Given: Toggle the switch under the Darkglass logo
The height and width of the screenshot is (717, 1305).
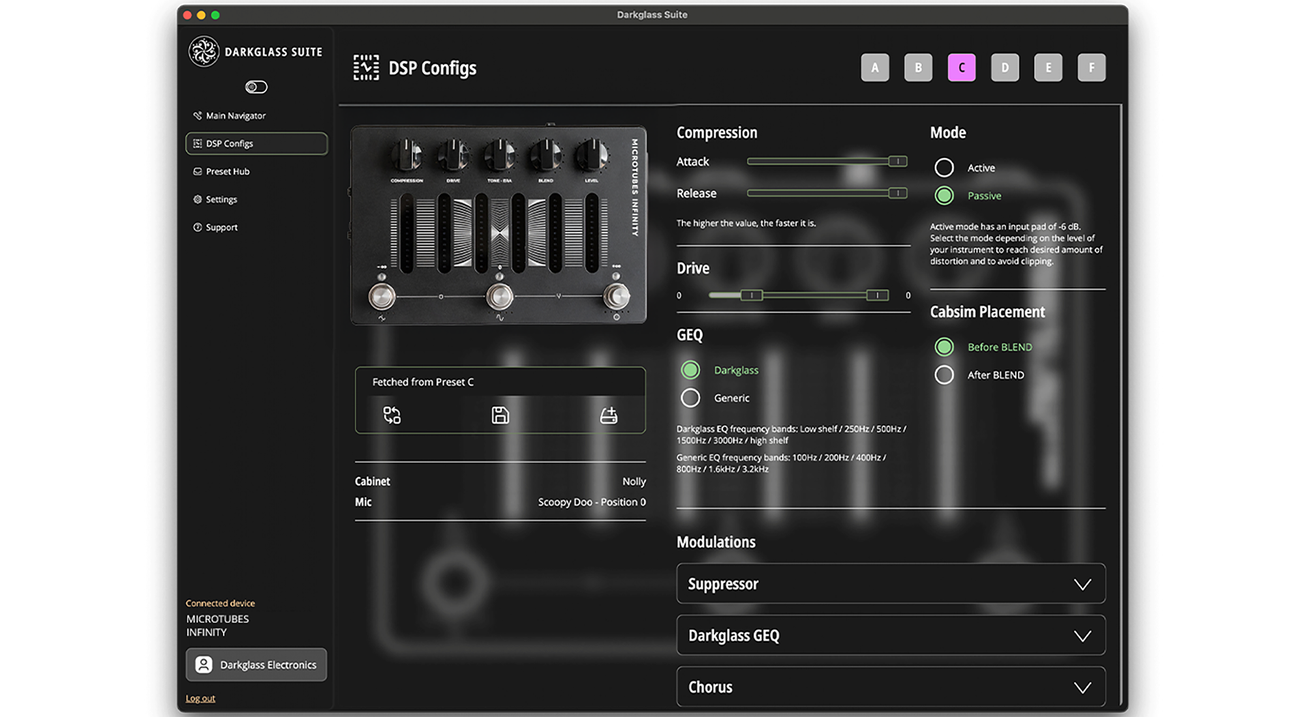Looking at the screenshot, I should coord(256,87).
